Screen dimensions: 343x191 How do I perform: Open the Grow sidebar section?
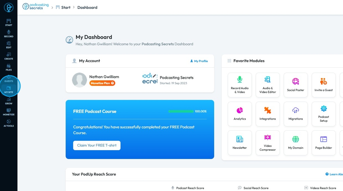point(9,101)
